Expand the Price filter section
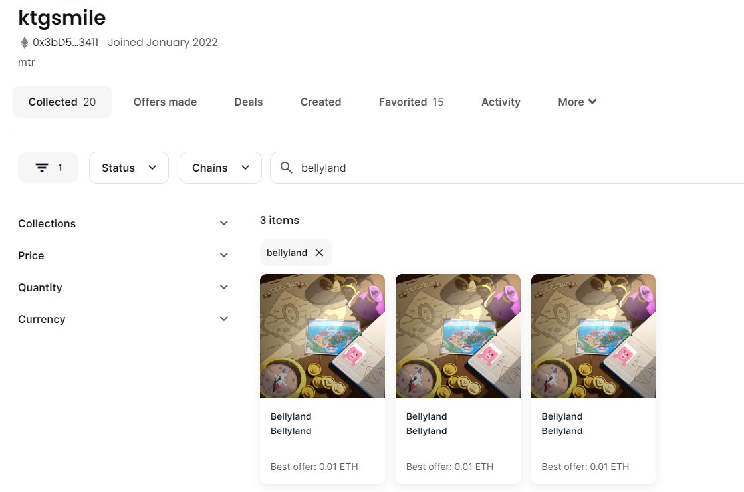 124,255
